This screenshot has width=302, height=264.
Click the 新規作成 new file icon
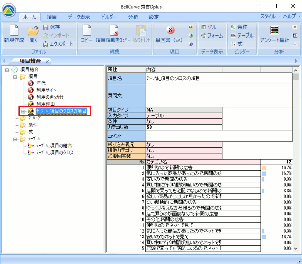point(14,31)
